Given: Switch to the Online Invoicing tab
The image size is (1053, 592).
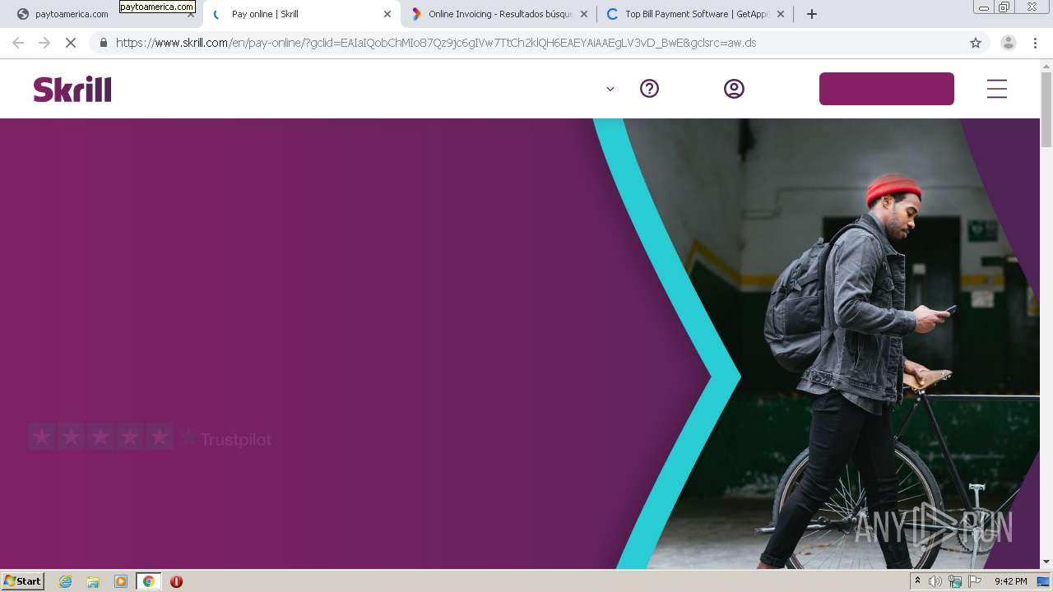Looking at the screenshot, I should (x=499, y=14).
